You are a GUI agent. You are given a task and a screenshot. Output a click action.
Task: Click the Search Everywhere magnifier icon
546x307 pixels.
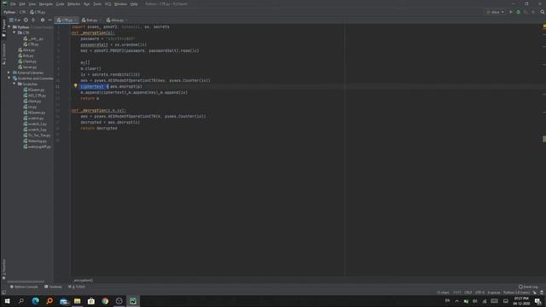[x=543, y=12]
